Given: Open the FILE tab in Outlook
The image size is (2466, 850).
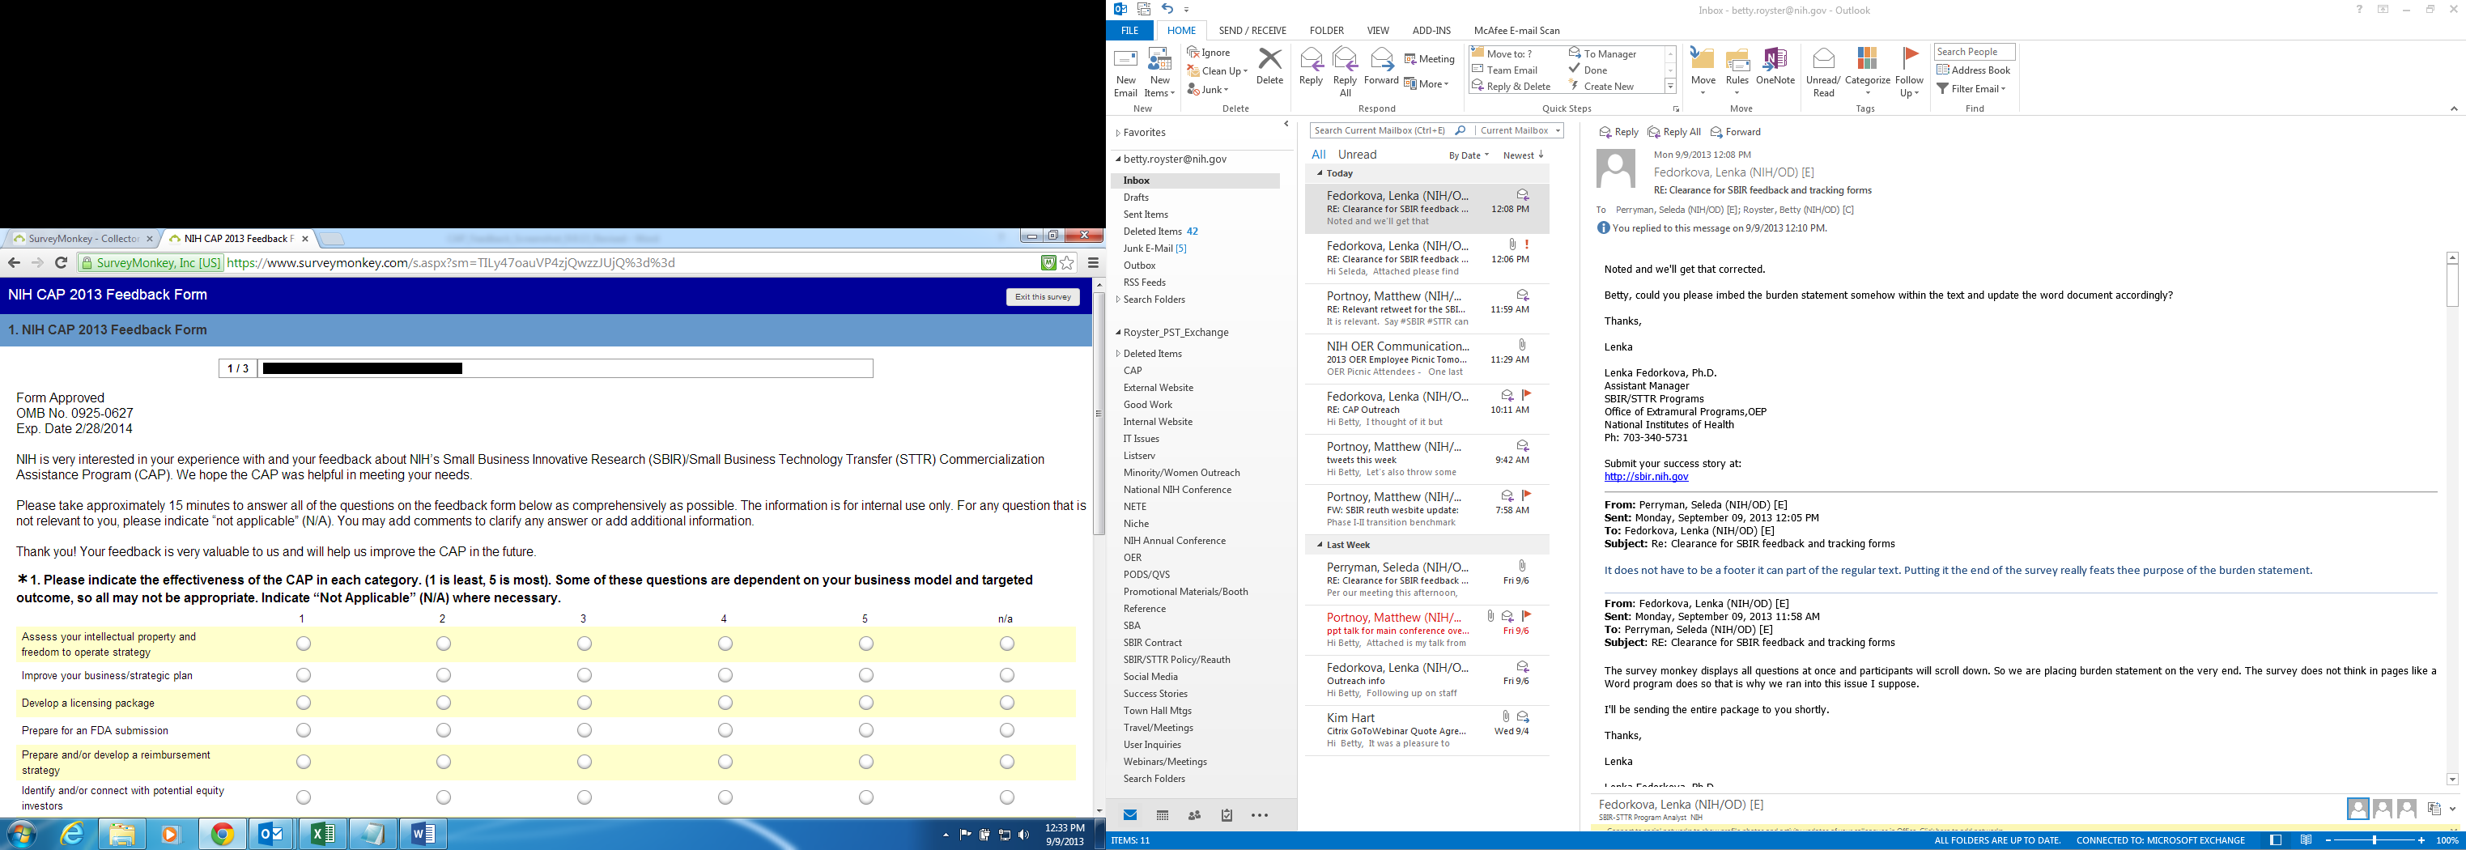Looking at the screenshot, I should 1129,31.
